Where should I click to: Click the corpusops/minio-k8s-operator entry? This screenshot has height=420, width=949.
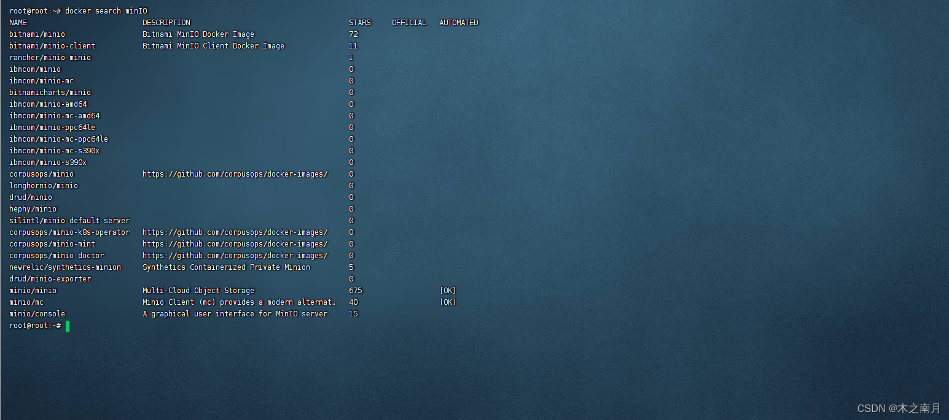69,232
